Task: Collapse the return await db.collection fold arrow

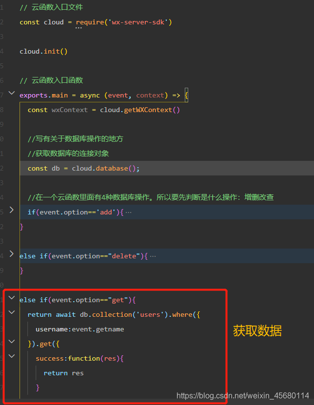Action: click(12, 312)
